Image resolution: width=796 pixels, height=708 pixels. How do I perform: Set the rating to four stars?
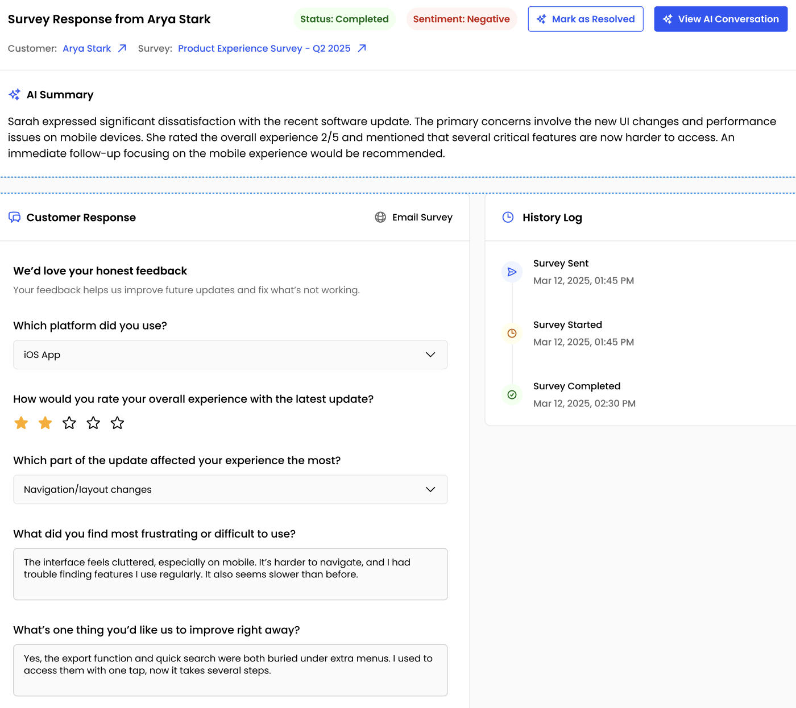pyautogui.click(x=93, y=423)
